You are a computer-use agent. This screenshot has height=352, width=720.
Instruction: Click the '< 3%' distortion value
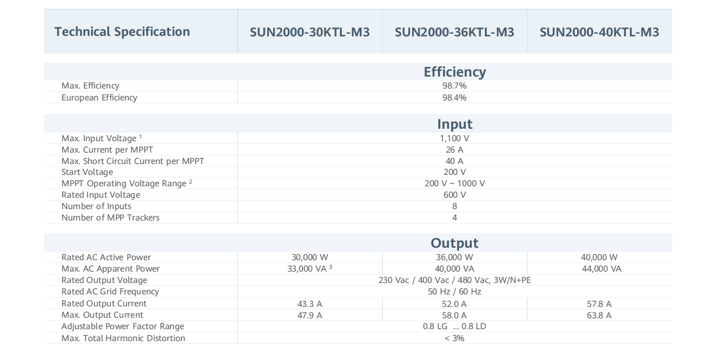pos(454,338)
